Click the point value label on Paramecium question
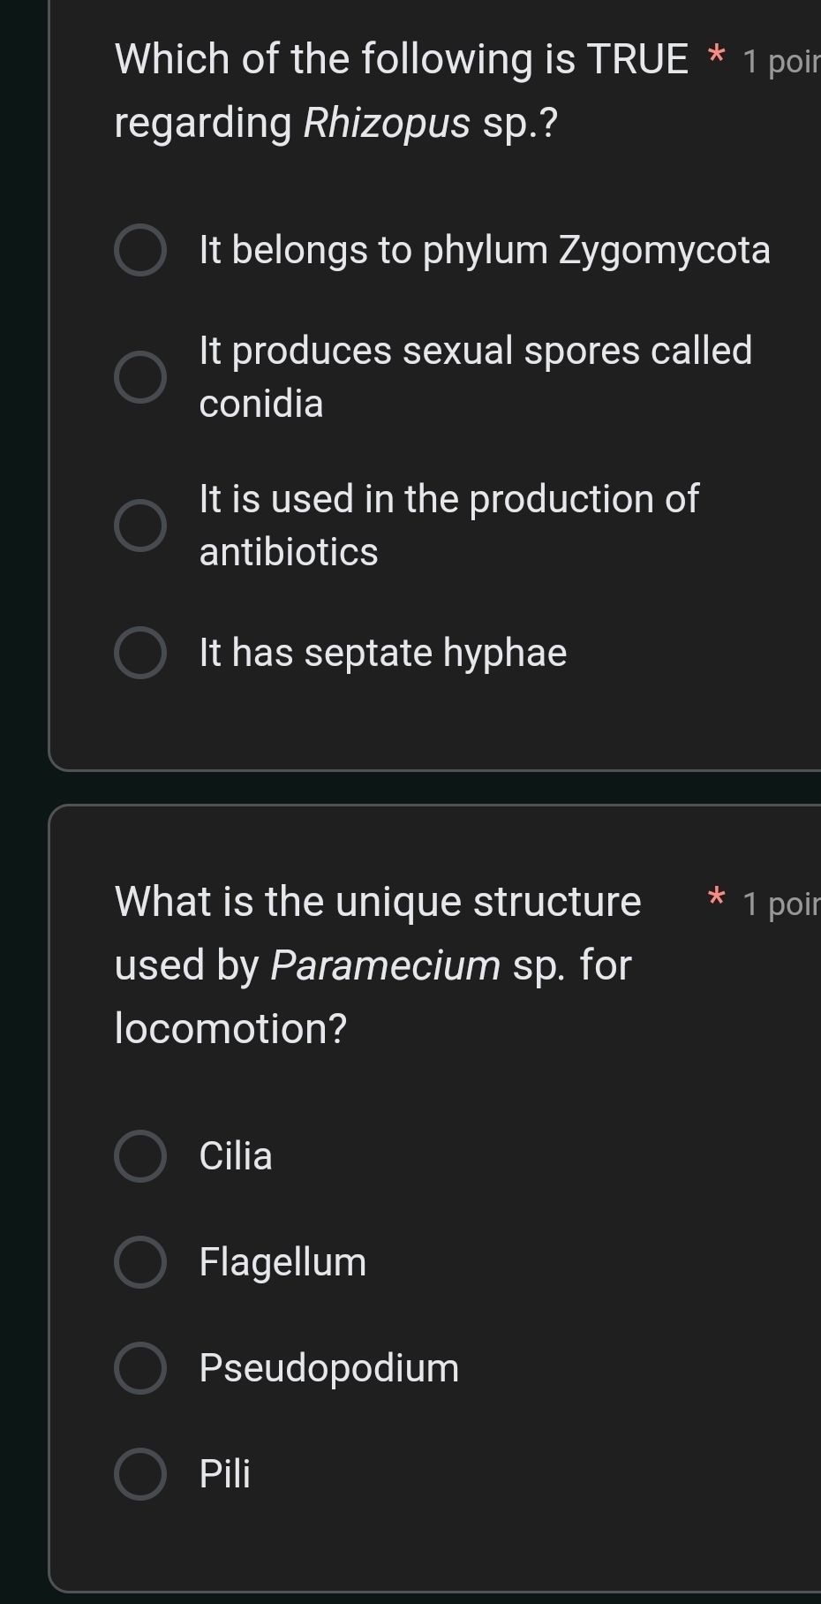Viewport: 821px width, 1604px height. (780, 904)
